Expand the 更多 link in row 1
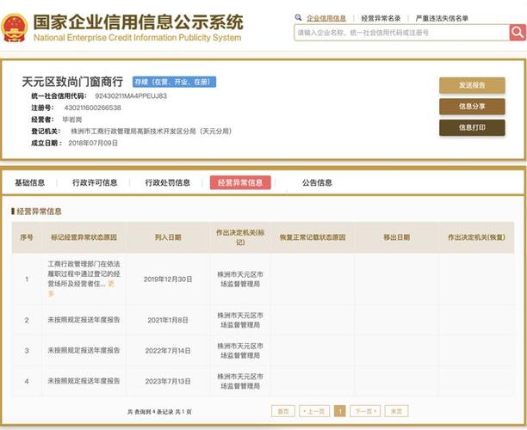Image resolution: width=527 pixels, height=430 pixels. tap(111, 284)
